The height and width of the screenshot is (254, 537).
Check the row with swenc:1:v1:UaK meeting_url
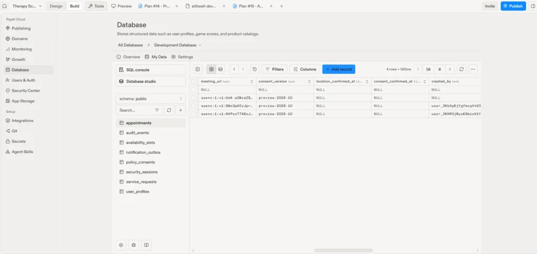[194, 98]
